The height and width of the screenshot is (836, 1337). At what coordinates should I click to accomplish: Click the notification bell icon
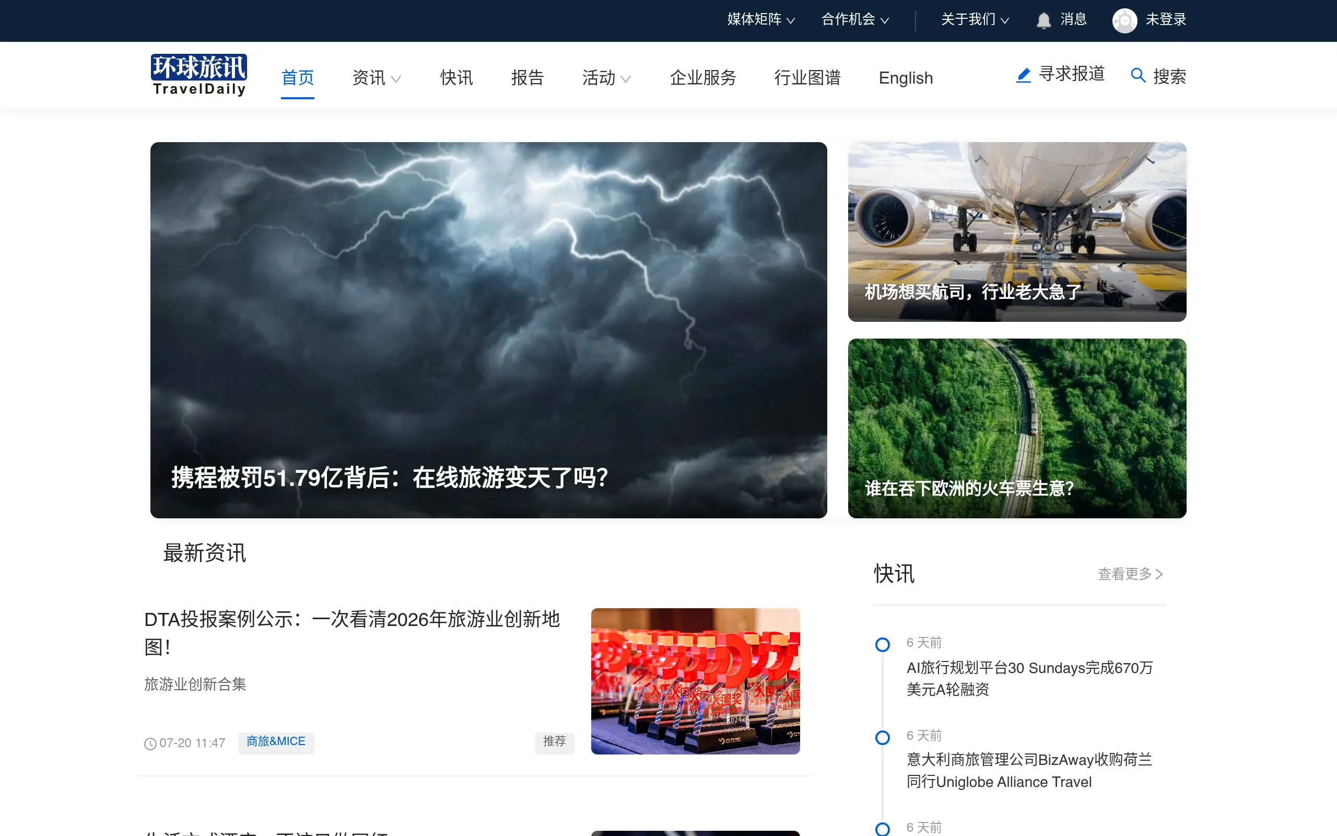coord(1043,20)
